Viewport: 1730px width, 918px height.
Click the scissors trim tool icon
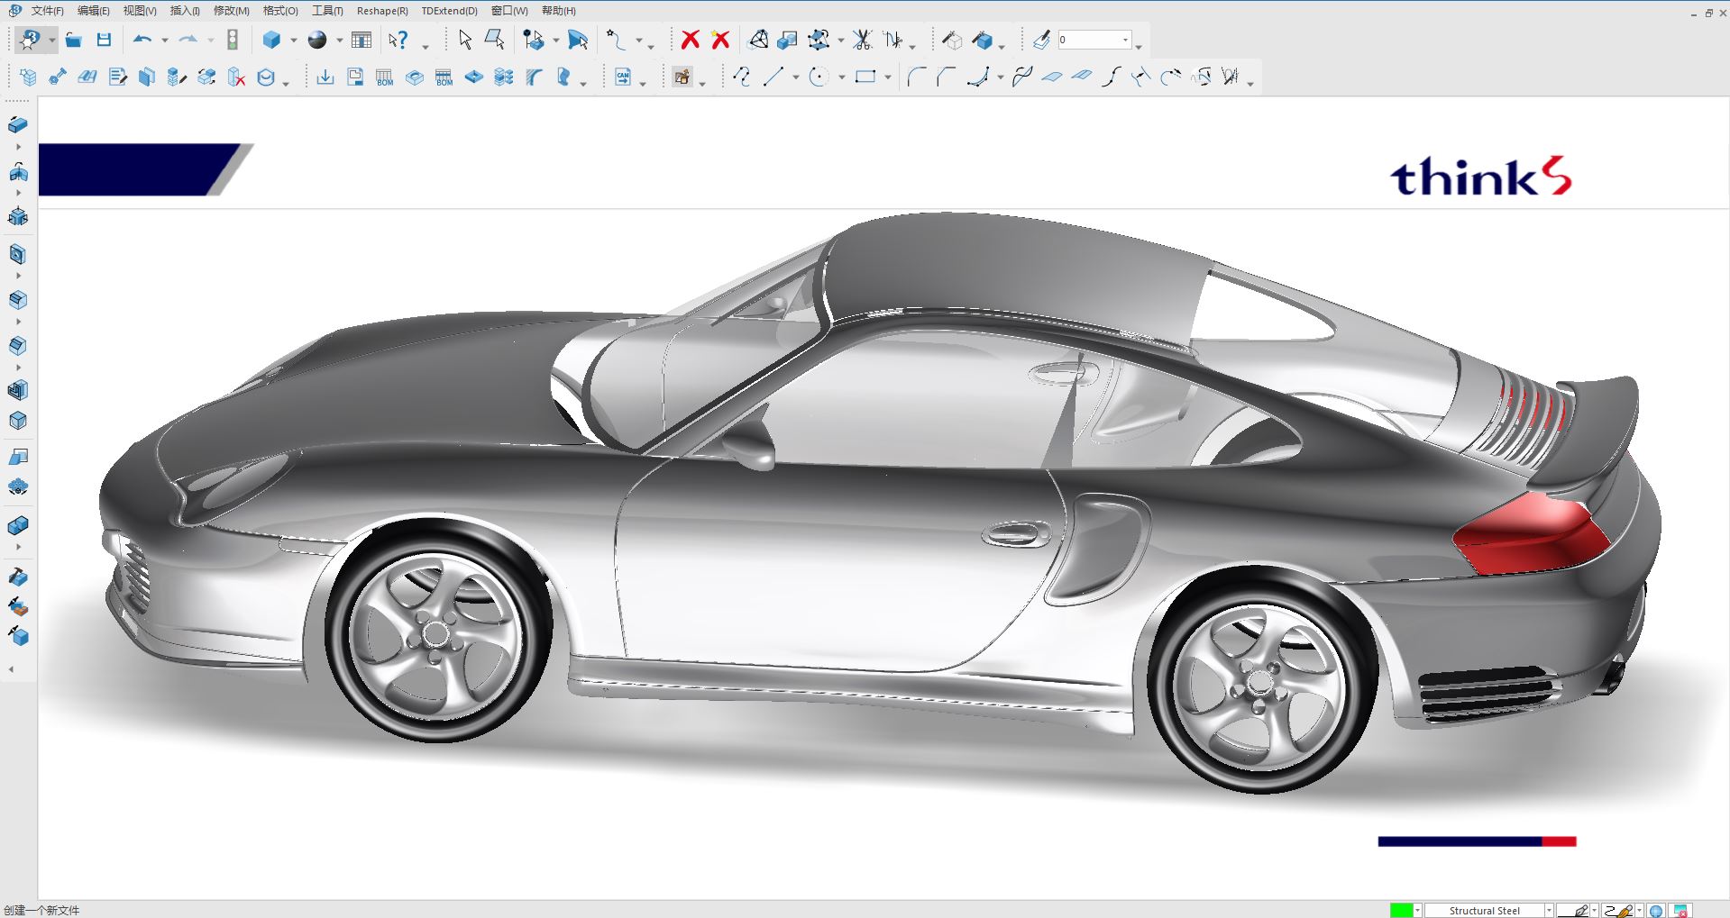pos(862,40)
